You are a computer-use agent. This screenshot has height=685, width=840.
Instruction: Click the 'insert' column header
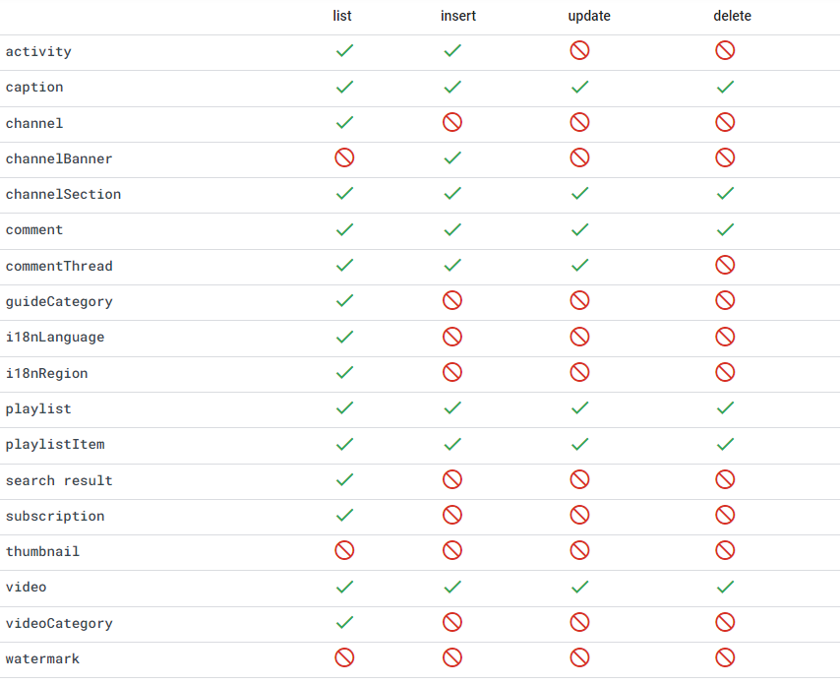coord(458,16)
